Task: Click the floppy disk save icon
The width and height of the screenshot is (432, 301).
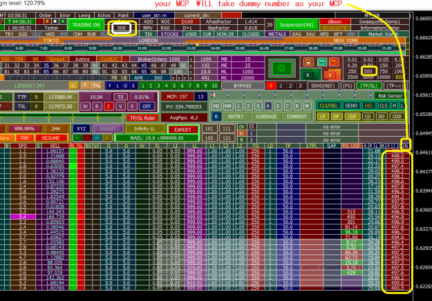Action: (x=308, y=62)
